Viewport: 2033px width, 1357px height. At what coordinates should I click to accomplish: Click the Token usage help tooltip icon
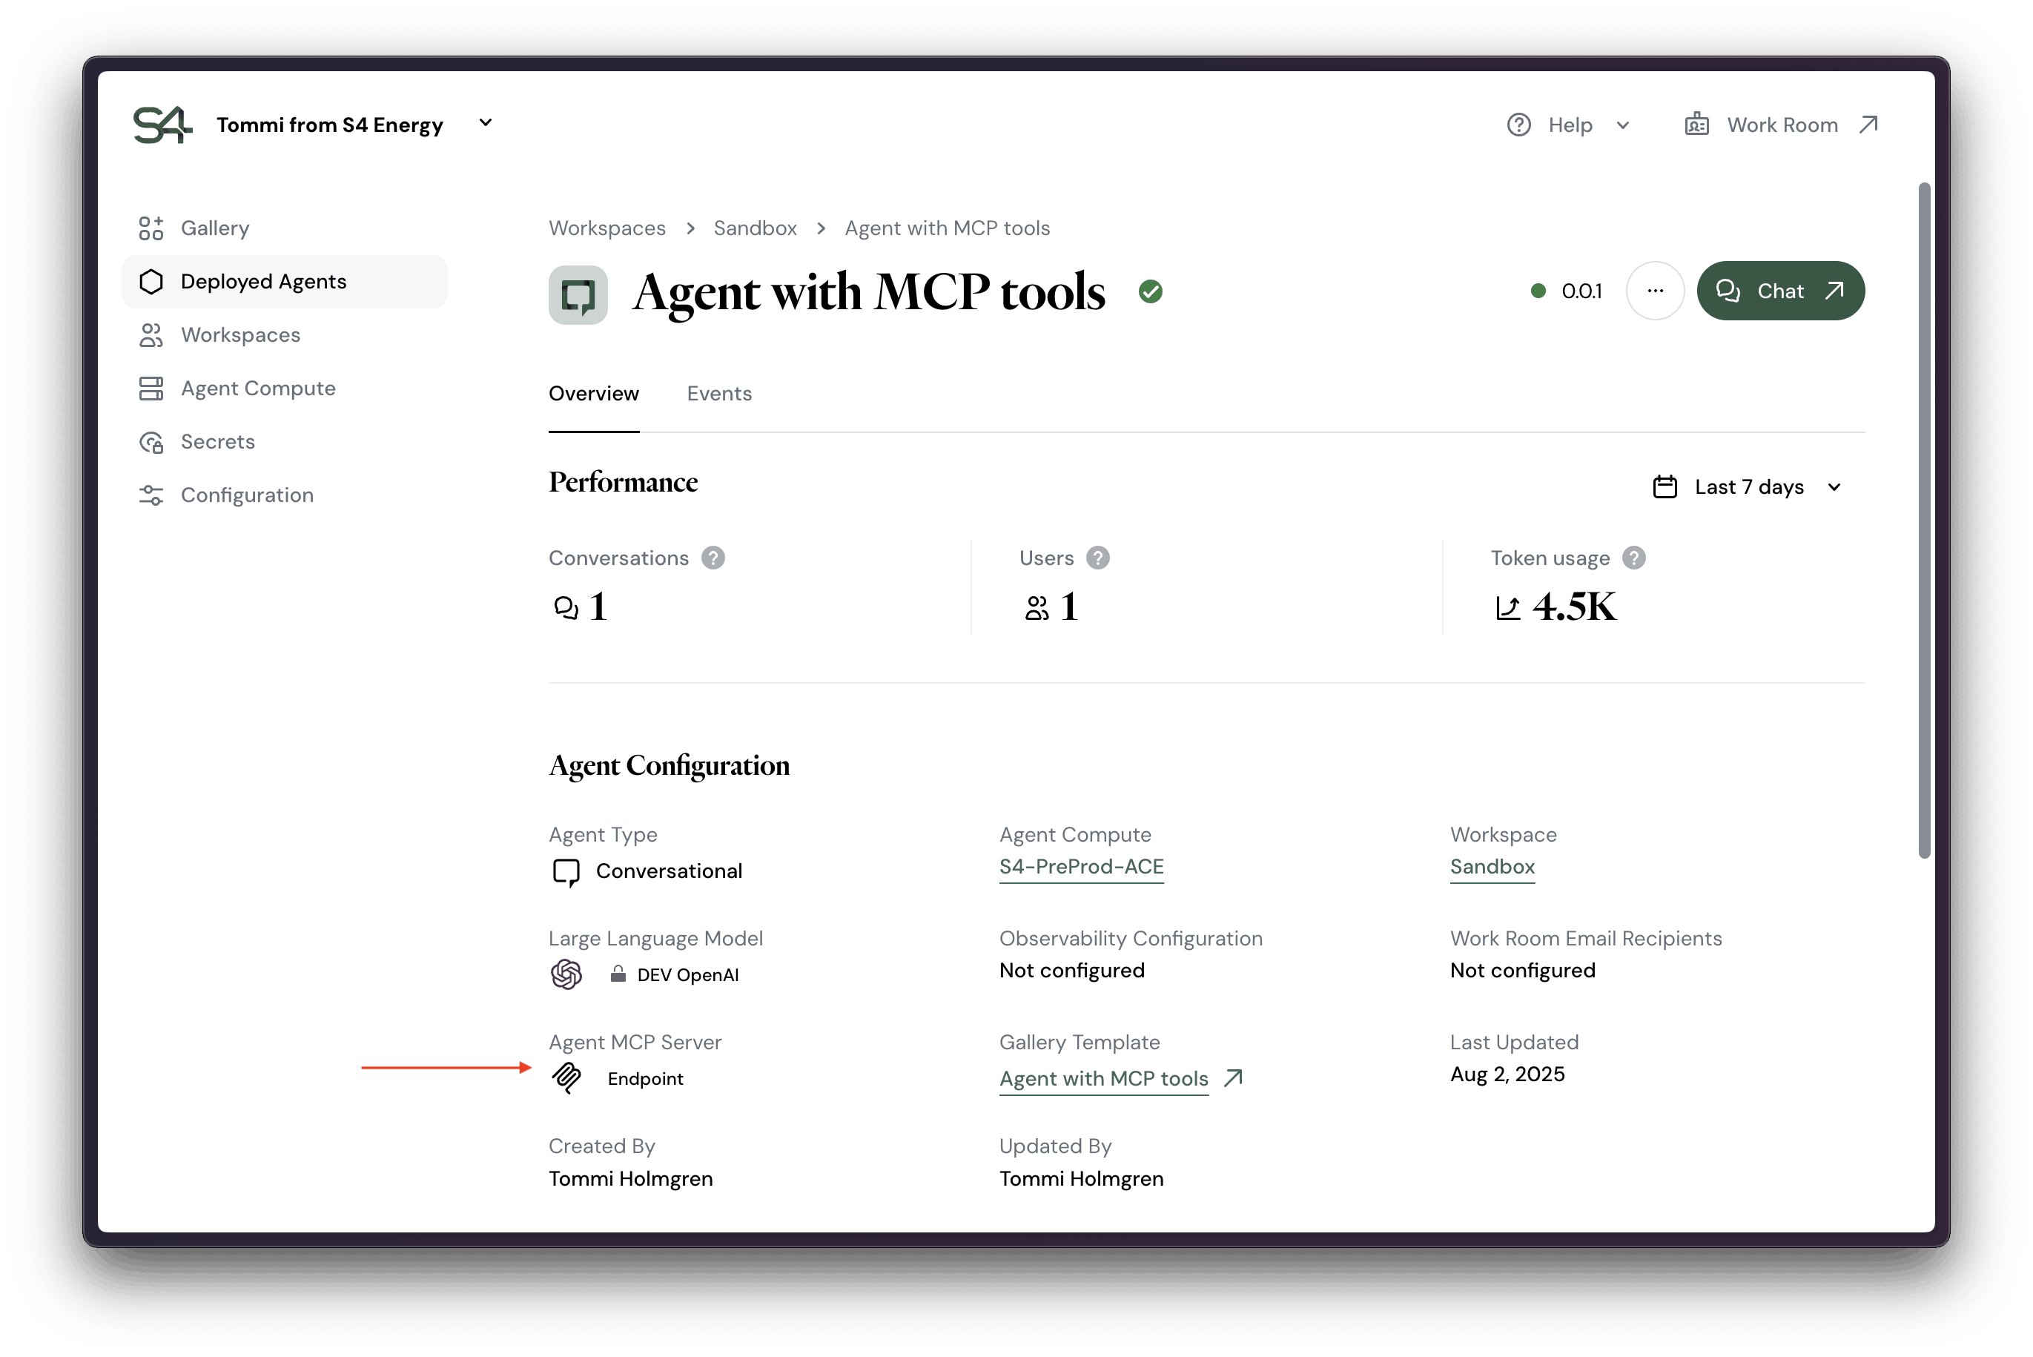pos(1633,558)
